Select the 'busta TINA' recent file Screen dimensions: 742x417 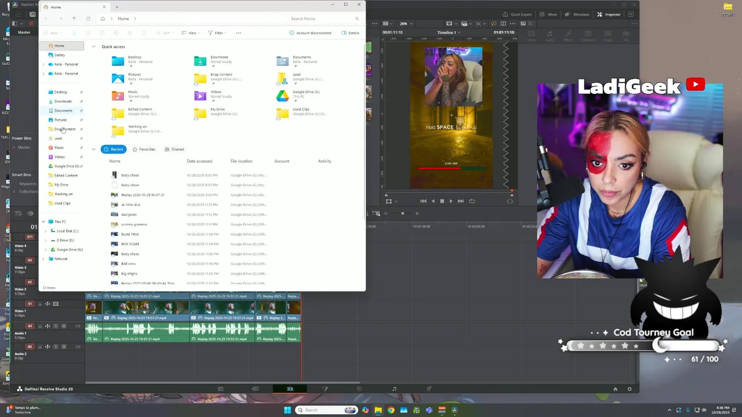(130, 234)
